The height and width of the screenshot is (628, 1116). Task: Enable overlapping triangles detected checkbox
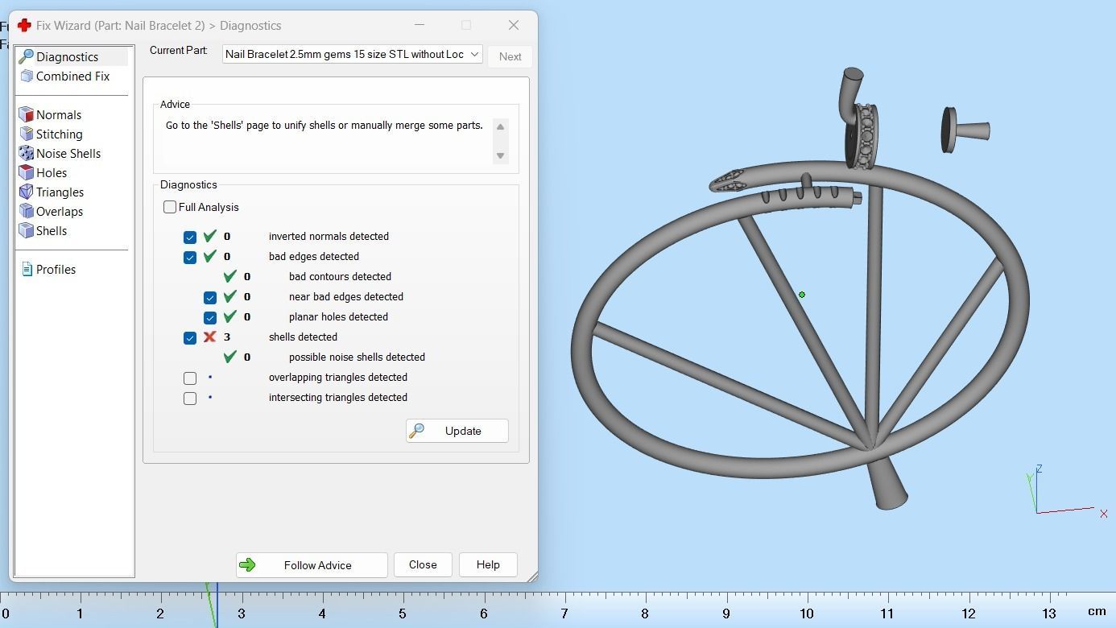(x=190, y=378)
